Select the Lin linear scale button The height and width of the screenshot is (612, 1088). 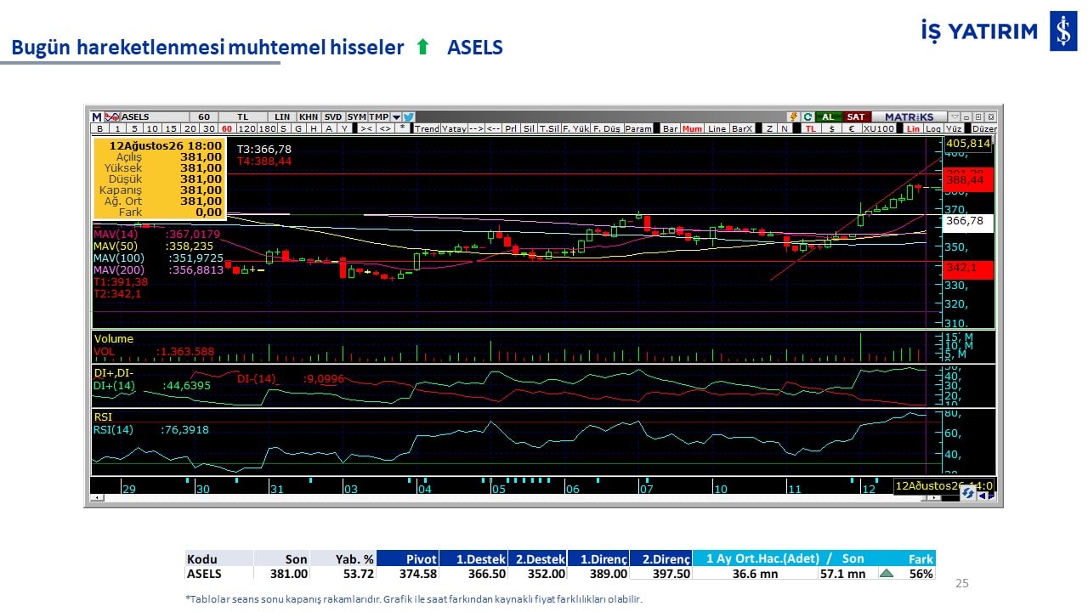914,128
